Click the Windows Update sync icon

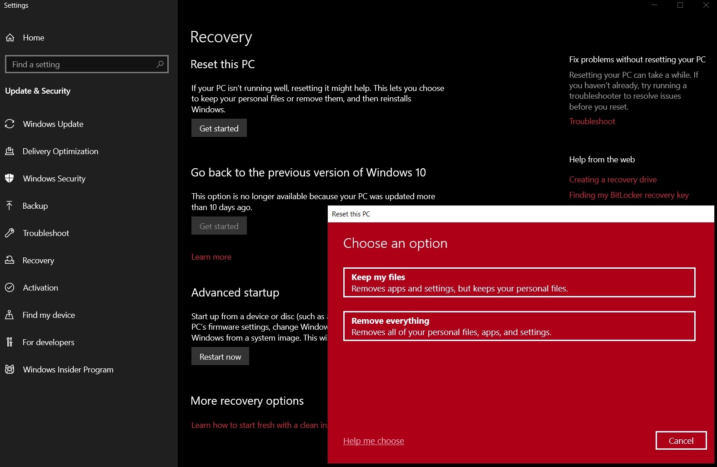click(x=10, y=124)
